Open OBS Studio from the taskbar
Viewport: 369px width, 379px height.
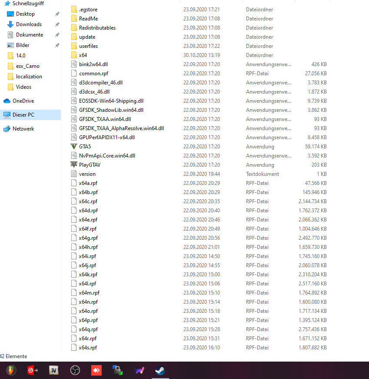tap(75, 370)
